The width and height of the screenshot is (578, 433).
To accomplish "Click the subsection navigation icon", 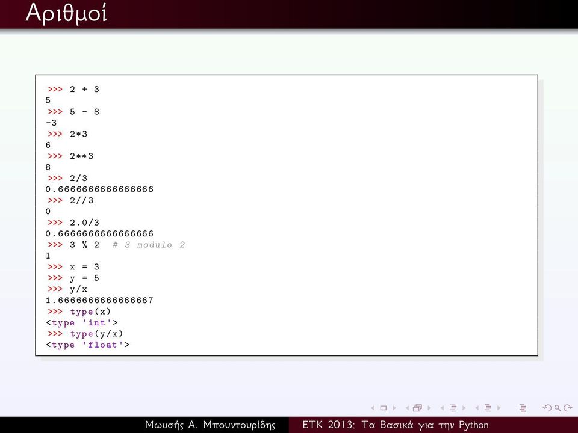I will click(453, 408).
